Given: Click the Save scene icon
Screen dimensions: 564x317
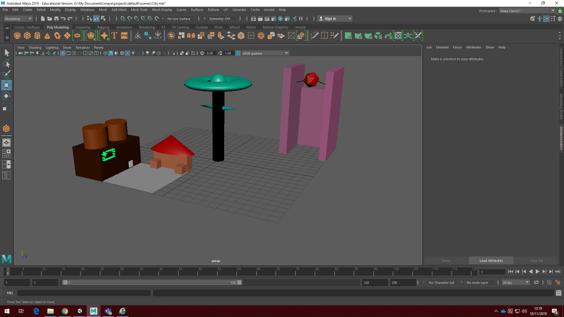Looking at the screenshot, I should 56,19.
